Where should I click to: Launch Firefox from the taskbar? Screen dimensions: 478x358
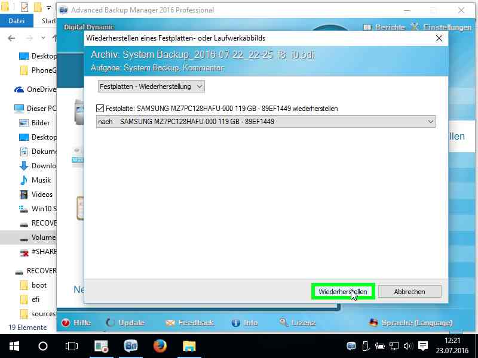pyautogui.click(x=160, y=346)
